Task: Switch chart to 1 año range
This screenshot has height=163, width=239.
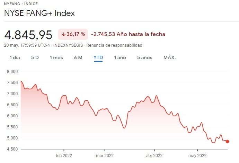Action: click(120, 57)
